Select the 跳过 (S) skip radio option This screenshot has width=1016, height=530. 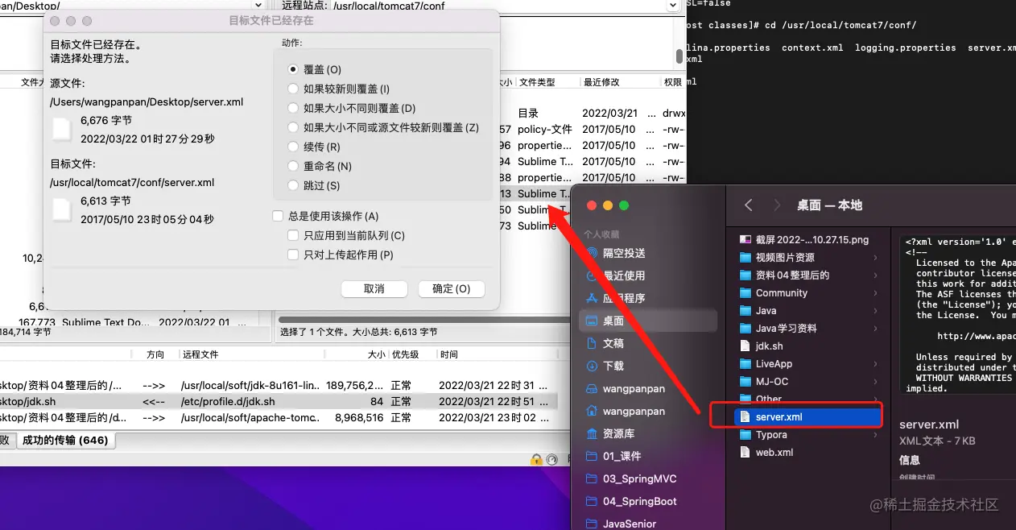[x=314, y=185]
